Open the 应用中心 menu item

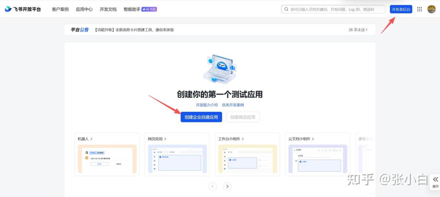pyautogui.click(x=84, y=9)
